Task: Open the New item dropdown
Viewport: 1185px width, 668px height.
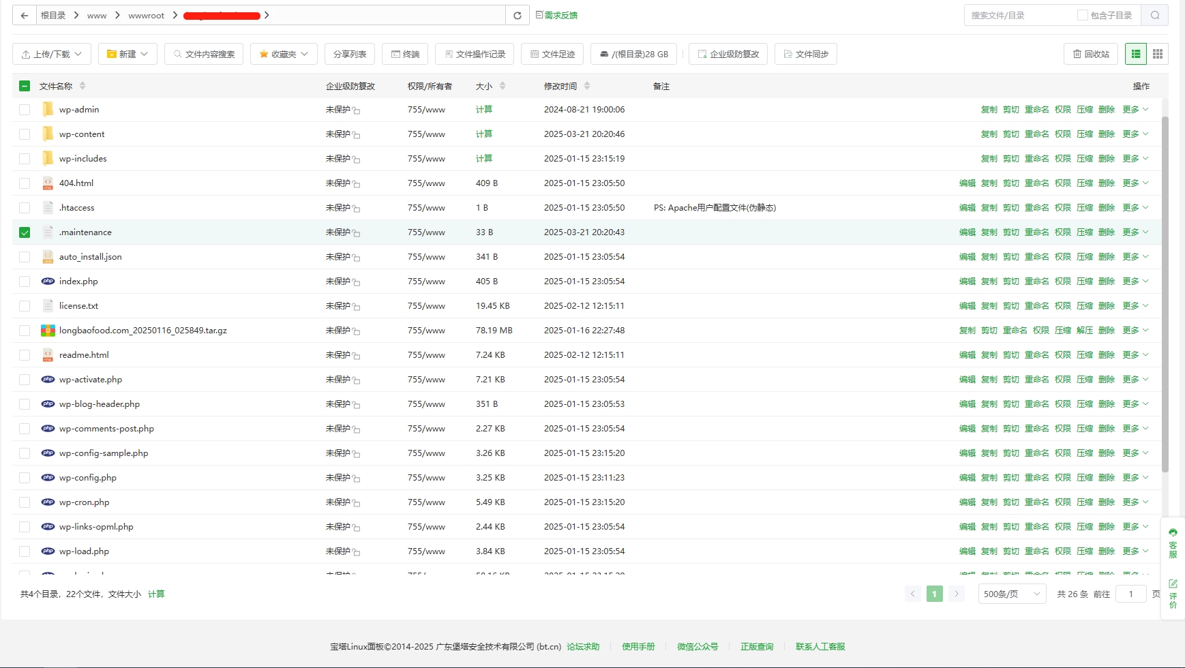Action: 127,54
